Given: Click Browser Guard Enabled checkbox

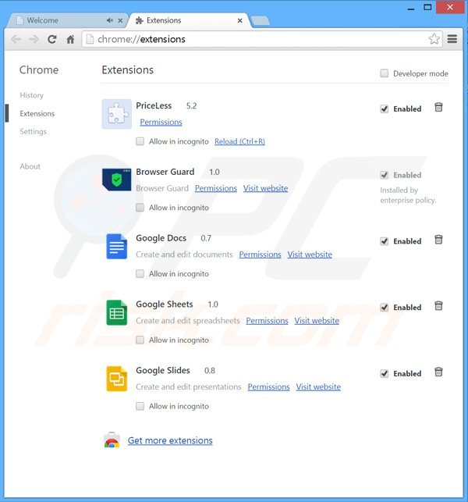Looking at the screenshot, I should (385, 175).
